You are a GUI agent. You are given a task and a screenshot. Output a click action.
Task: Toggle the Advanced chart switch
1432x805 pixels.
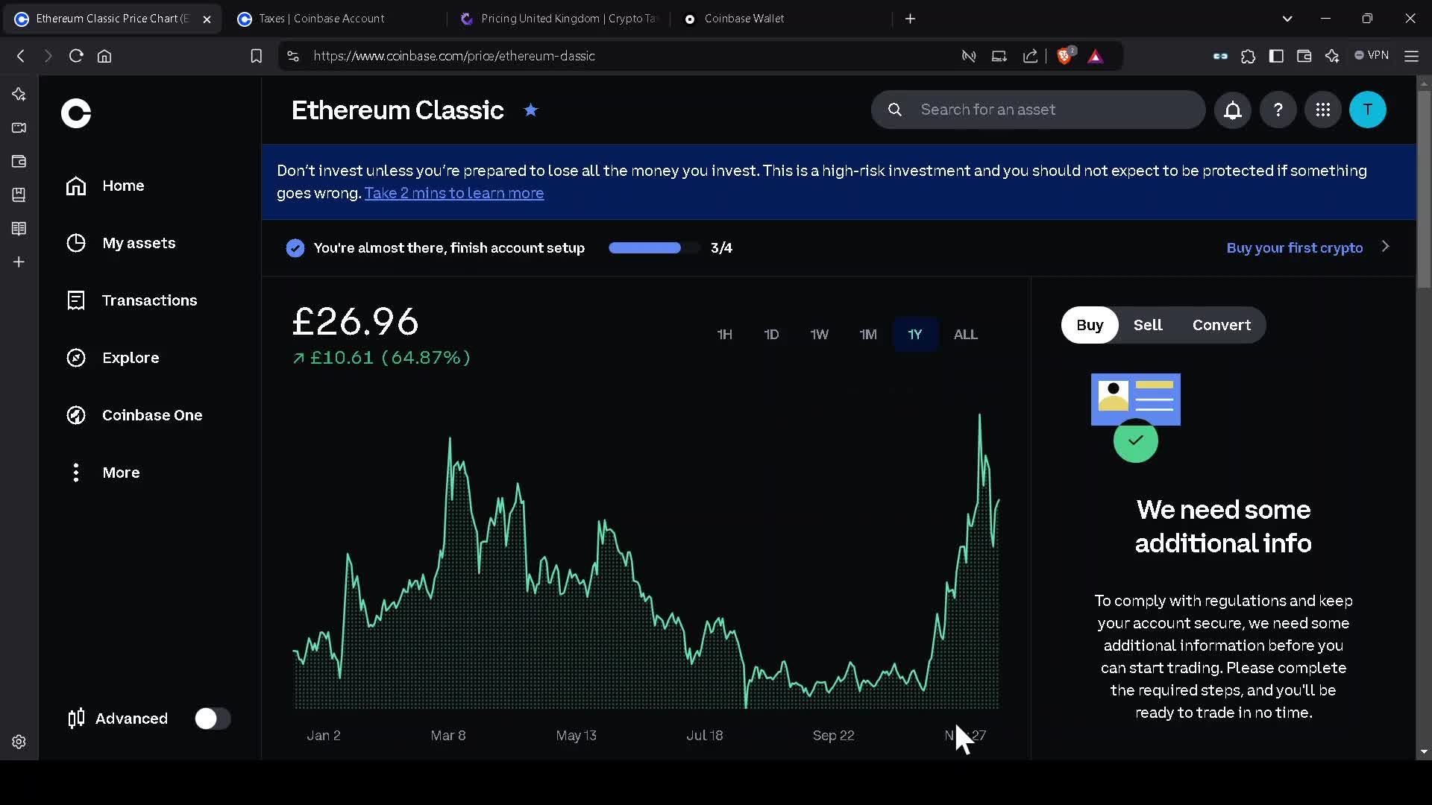(x=213, y=718)
